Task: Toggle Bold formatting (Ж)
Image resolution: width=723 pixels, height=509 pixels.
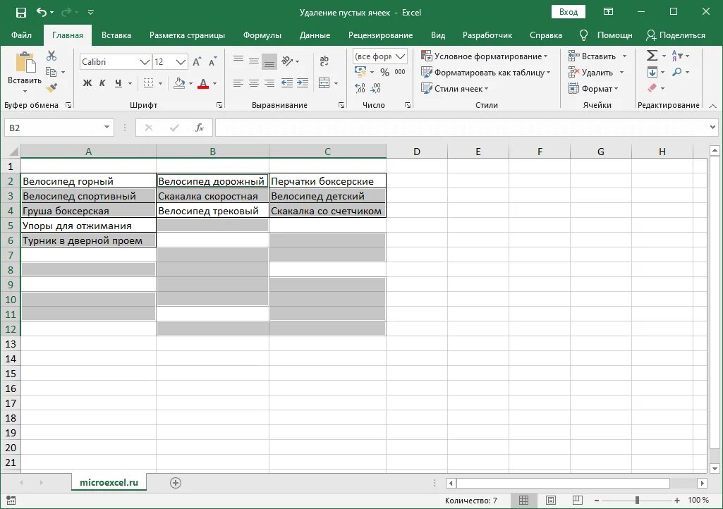Action: pyautogui.click(x=87, y=83)
